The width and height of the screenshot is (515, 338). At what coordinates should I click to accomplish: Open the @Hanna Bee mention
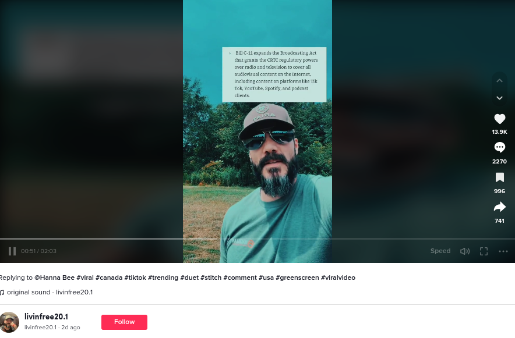(55, 277)
